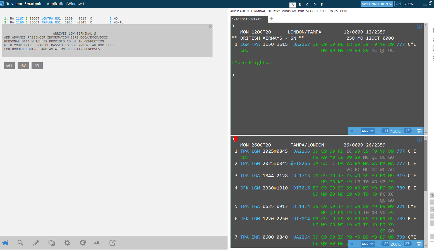Screen dimensions: 434x250
Task: Select the 1-A12OCTLGWTPA* terminal tab
Action: [246, 19]
